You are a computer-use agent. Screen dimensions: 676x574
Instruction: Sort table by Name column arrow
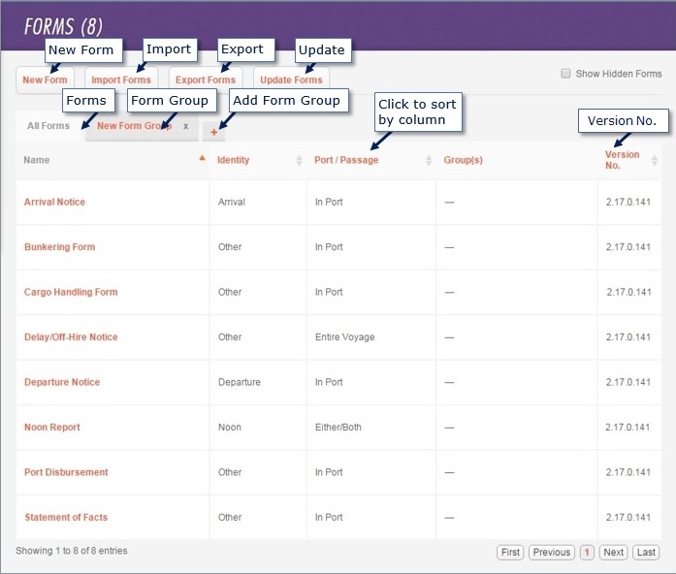coord(202,159)
